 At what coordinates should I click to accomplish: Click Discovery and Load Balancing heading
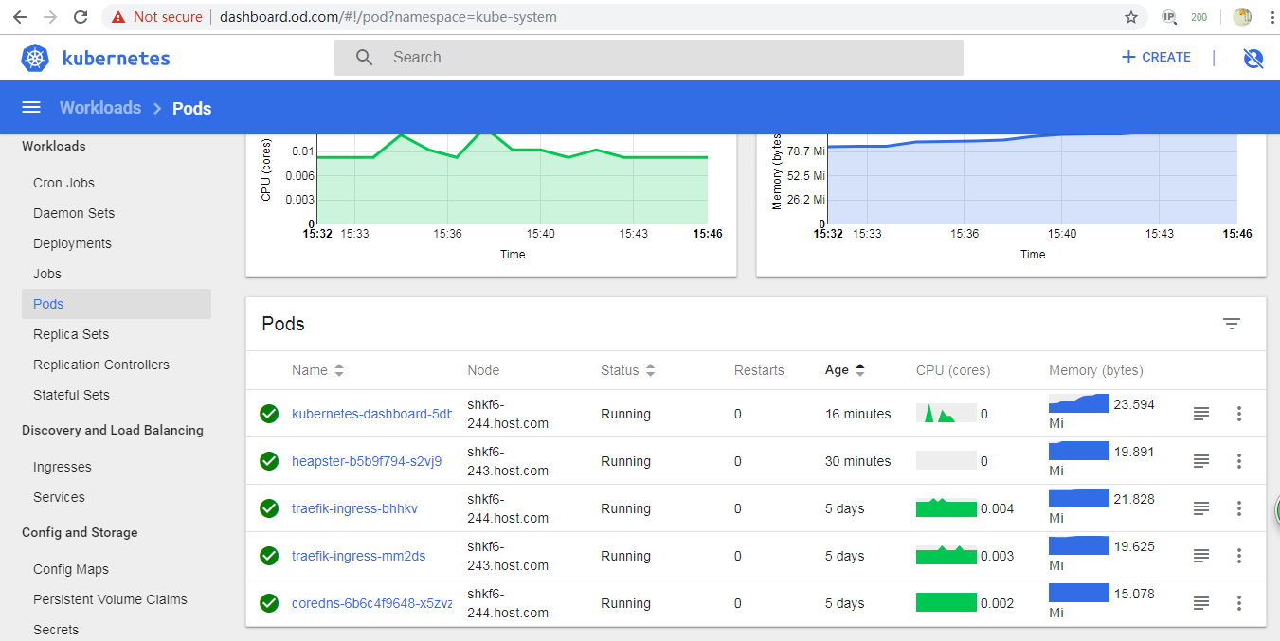(113, 430)
